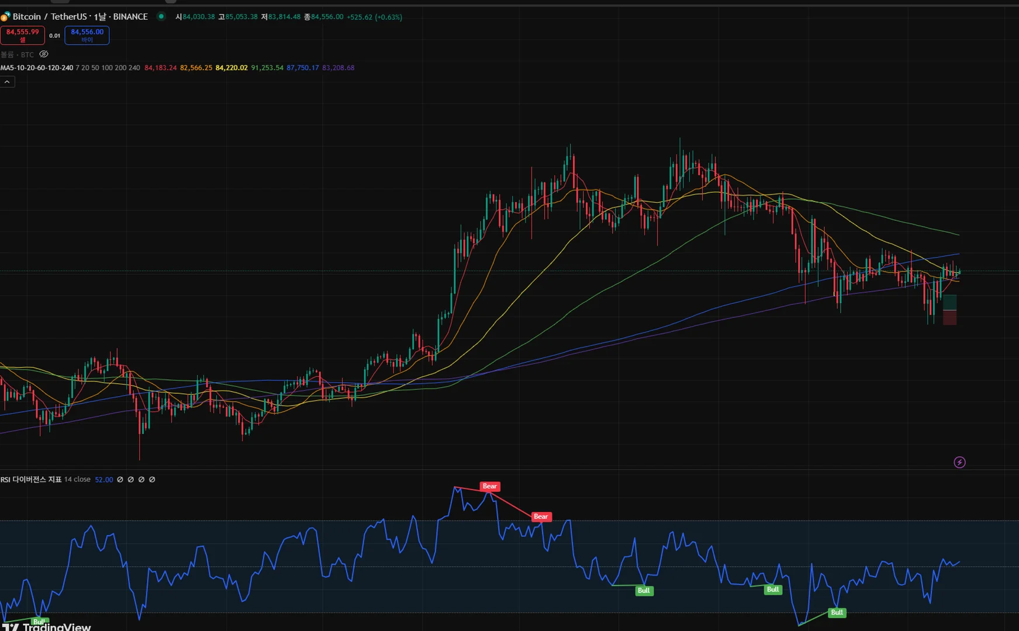Image resolution: width=1019 pixels, height=631 pixels.
Task: Collapse the indicator legend with chevron
Action: point(7,82)
